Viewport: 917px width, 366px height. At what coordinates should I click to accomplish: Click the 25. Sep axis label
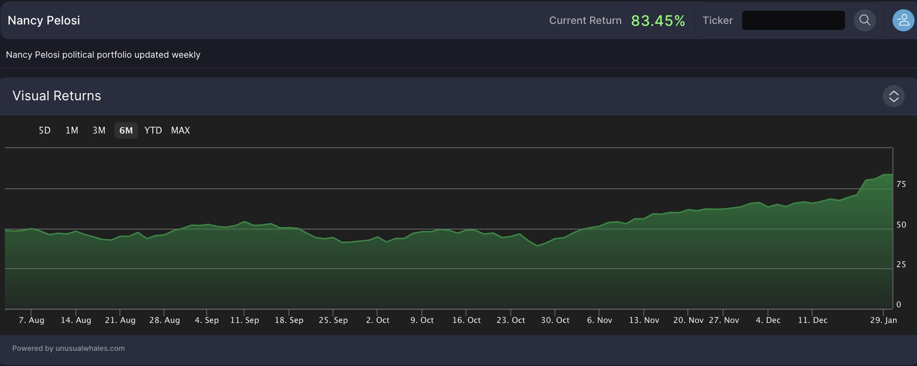(x=333, y=320)
